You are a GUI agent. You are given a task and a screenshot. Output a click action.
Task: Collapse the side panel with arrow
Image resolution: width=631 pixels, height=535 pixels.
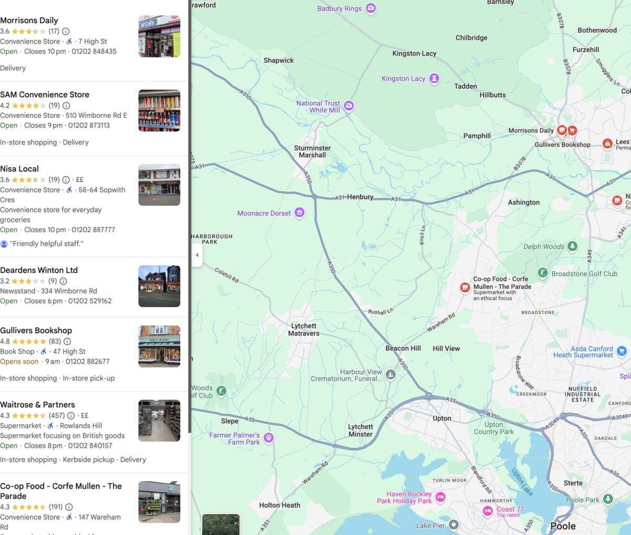pos(197,255)
